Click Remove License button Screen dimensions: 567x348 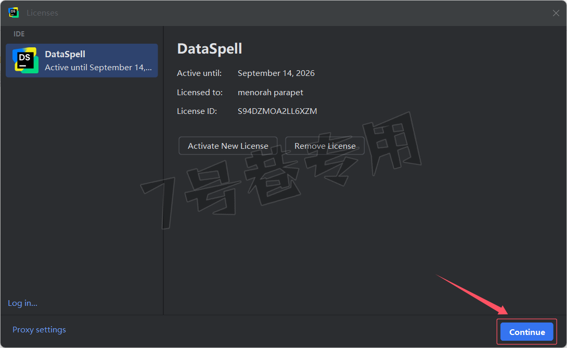click(325, 146)
